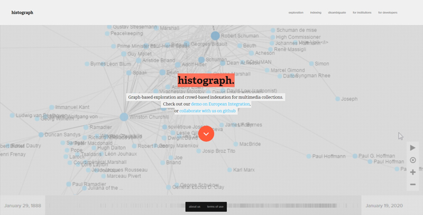Zoom out with the minus icon

pyautogui.click(x=413, y=184)
